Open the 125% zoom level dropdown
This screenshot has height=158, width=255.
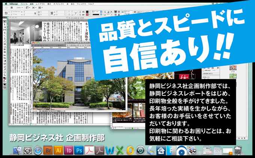pyautogui.click(x=19, y=7)
